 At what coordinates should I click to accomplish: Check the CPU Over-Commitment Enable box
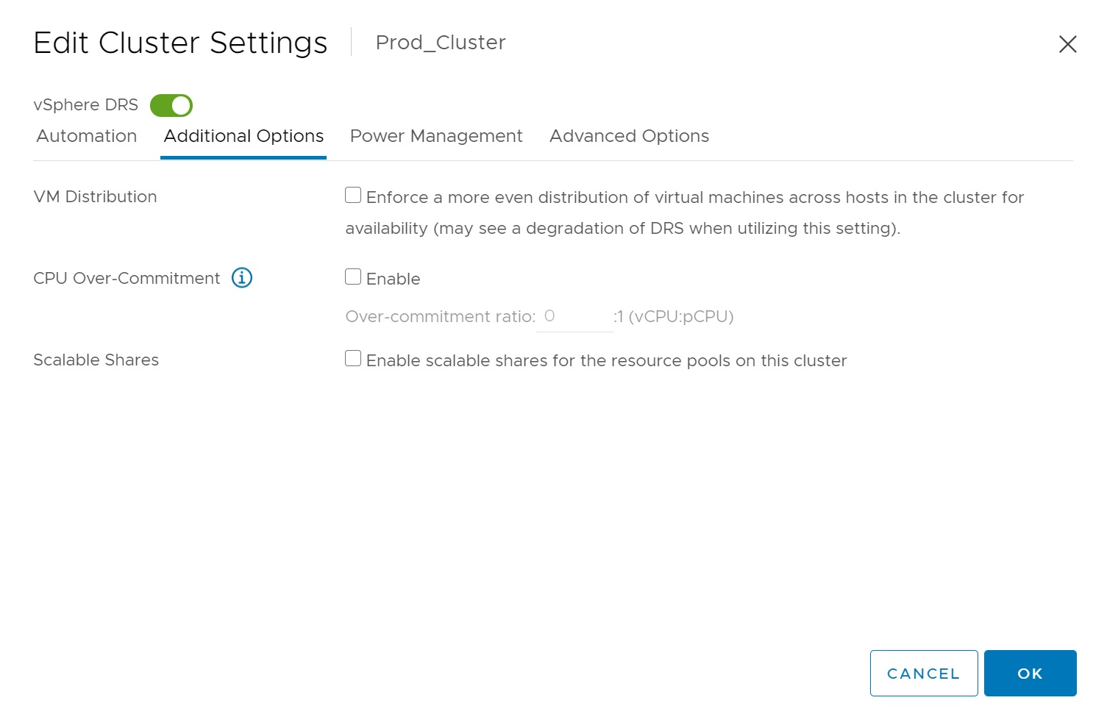[x=353, y=277]
